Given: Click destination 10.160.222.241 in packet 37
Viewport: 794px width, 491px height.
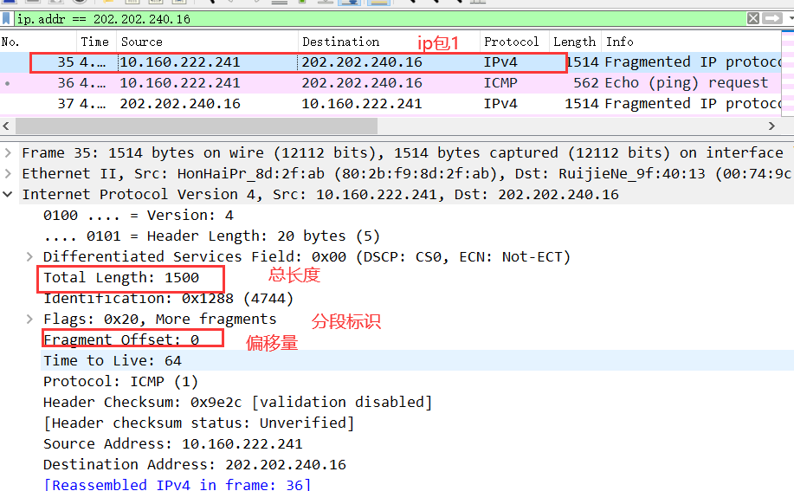Looking at the screenshot, I should (x=362, y=104).
